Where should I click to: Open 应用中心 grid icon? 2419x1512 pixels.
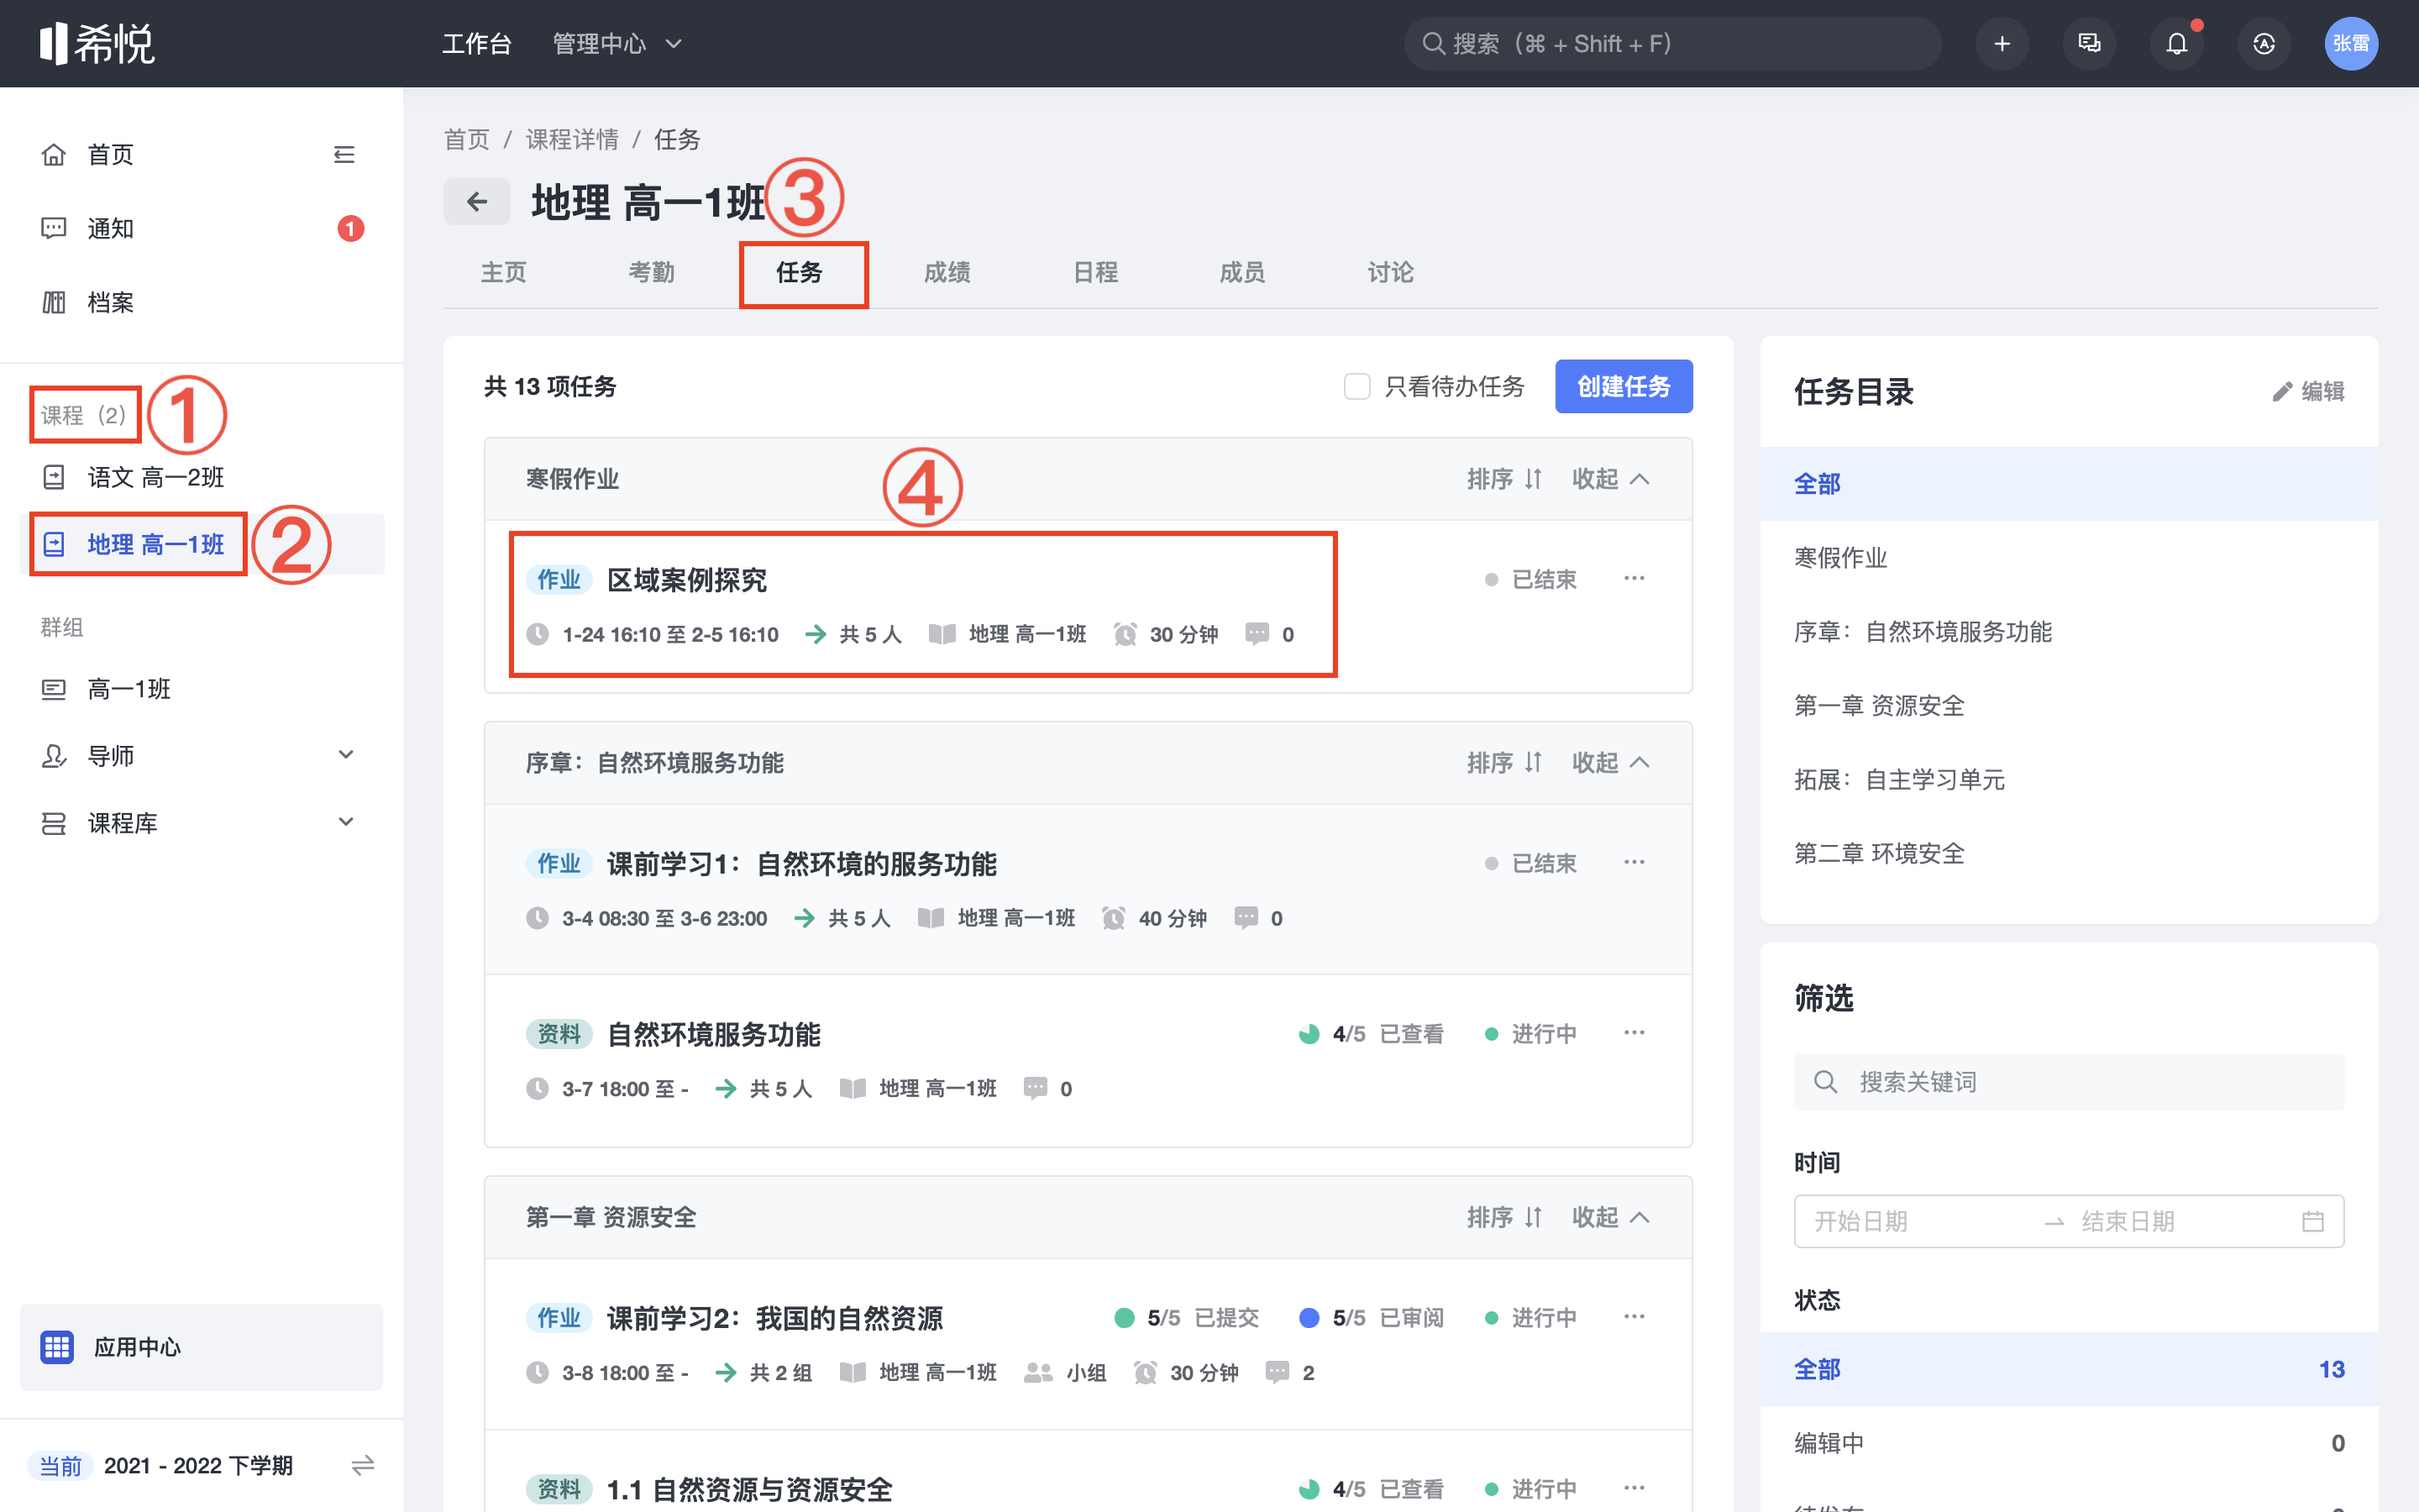click(57, 1347)
